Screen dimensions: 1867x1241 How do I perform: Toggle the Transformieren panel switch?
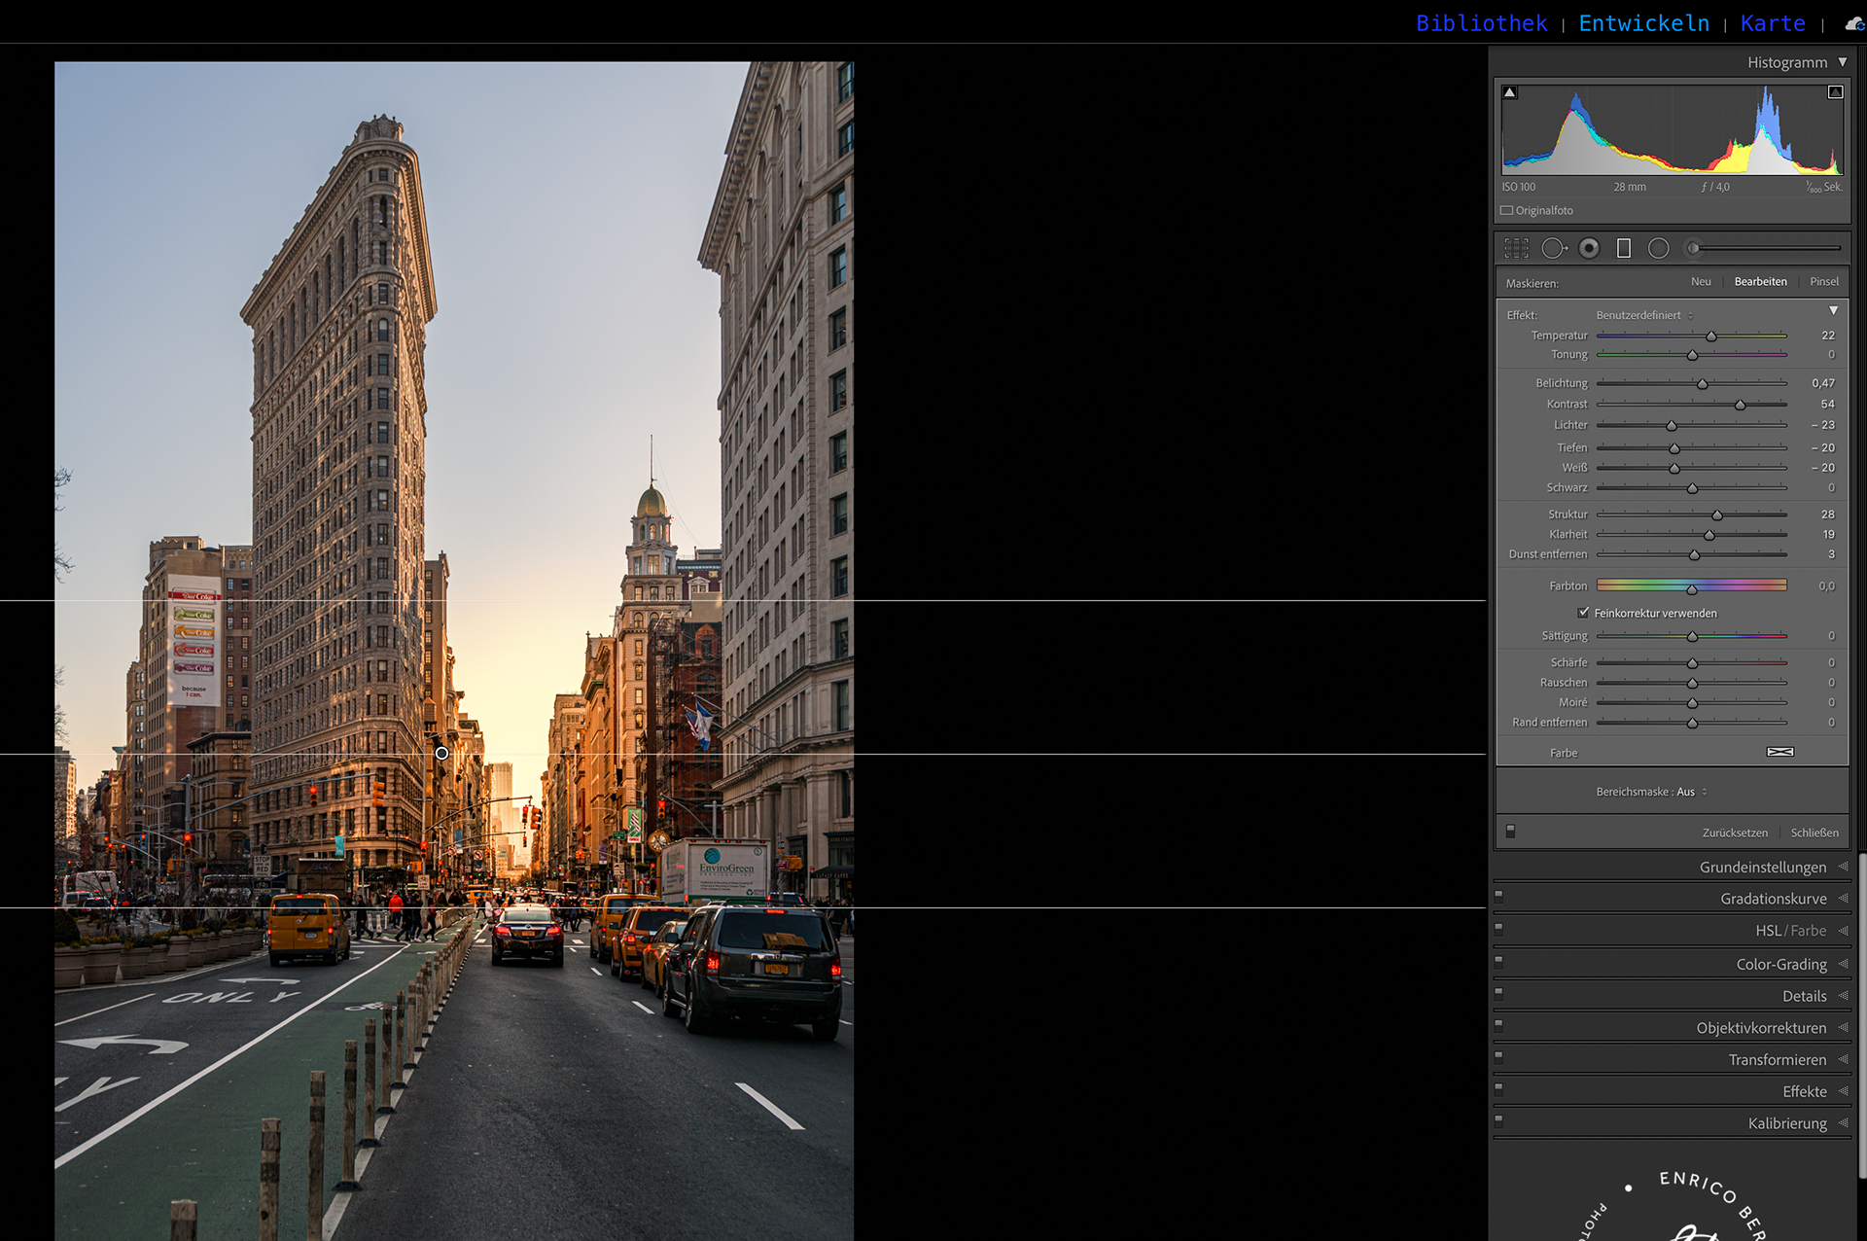coord(1498,1056)
